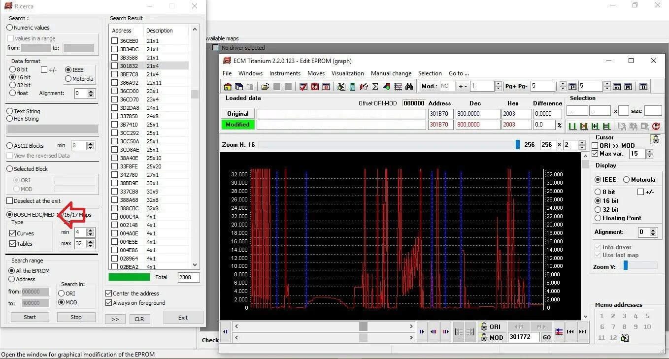Select Floating Point in Display panel
The image size is (669, 359).
point(598,218)
